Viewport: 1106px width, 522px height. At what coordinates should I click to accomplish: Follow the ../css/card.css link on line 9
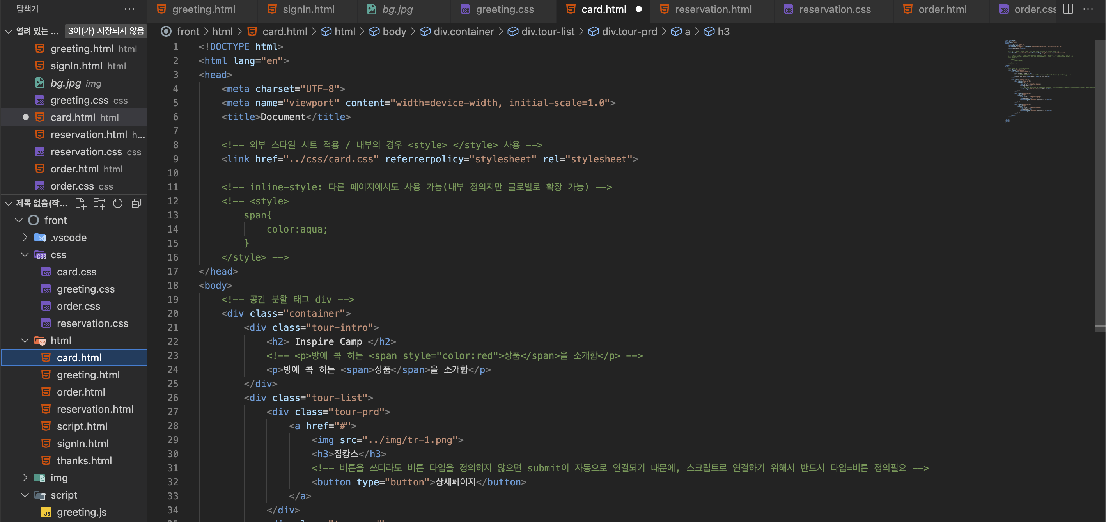pyautogui.click(x=331, y=159)
